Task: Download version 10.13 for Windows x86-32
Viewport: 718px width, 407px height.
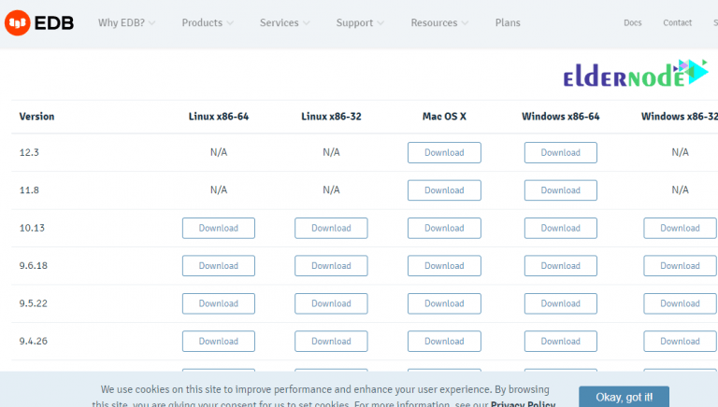Action: (680, 228)
